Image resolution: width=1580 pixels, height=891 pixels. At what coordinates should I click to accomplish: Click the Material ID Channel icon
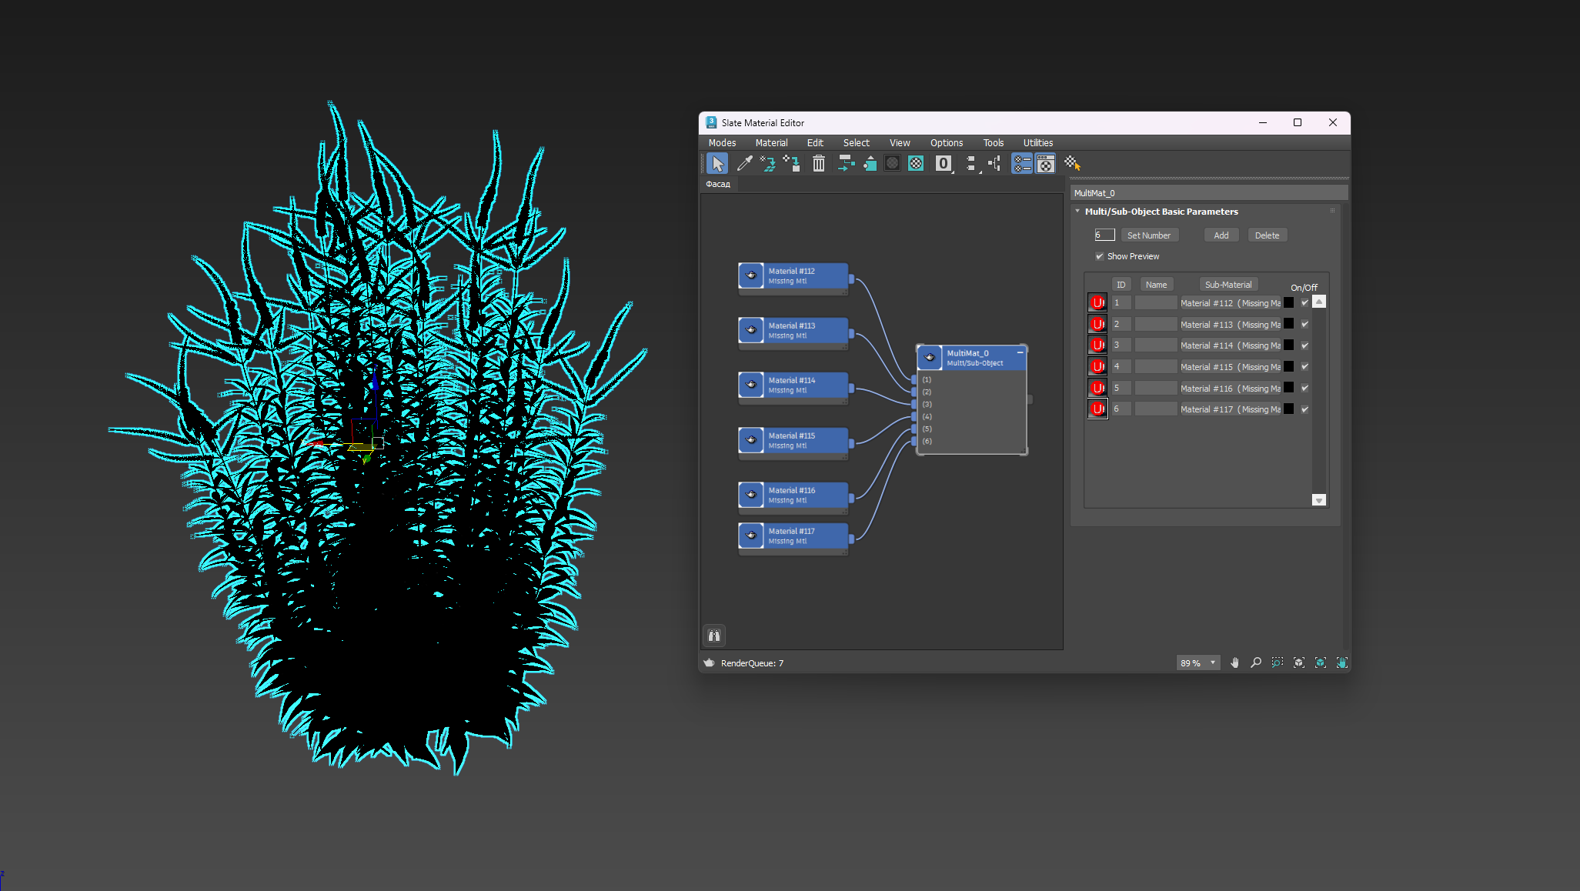pyautogui.click(x=944, y=164)
